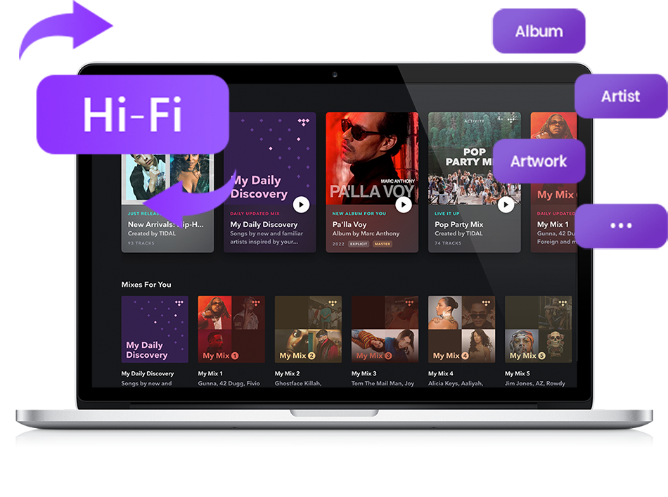Play the Pa'lla Voy album card
Screen dimensions: 668x497
tap(404, 205)
